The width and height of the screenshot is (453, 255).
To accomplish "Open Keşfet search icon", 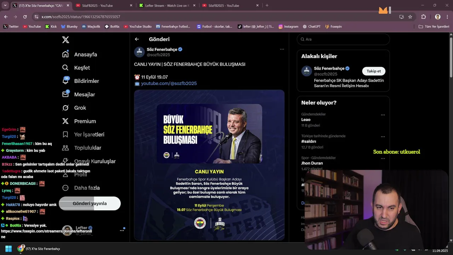I will pyautogui.click(x=65, y=68).
